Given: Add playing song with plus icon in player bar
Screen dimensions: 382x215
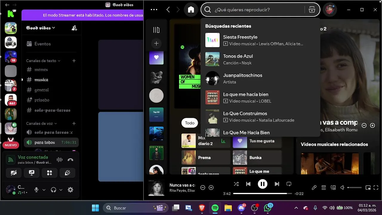Looking at the screenshot, I should point(211,188).
